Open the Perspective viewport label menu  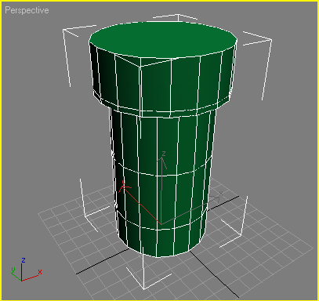coord(27,10)
